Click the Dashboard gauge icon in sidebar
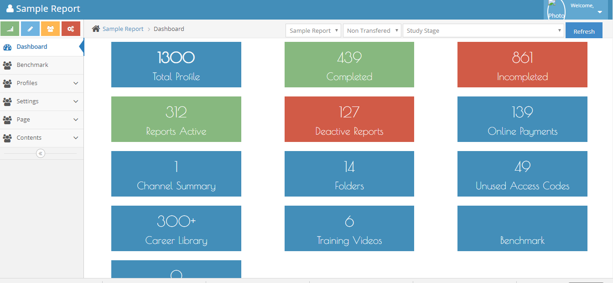 [7, 47]
